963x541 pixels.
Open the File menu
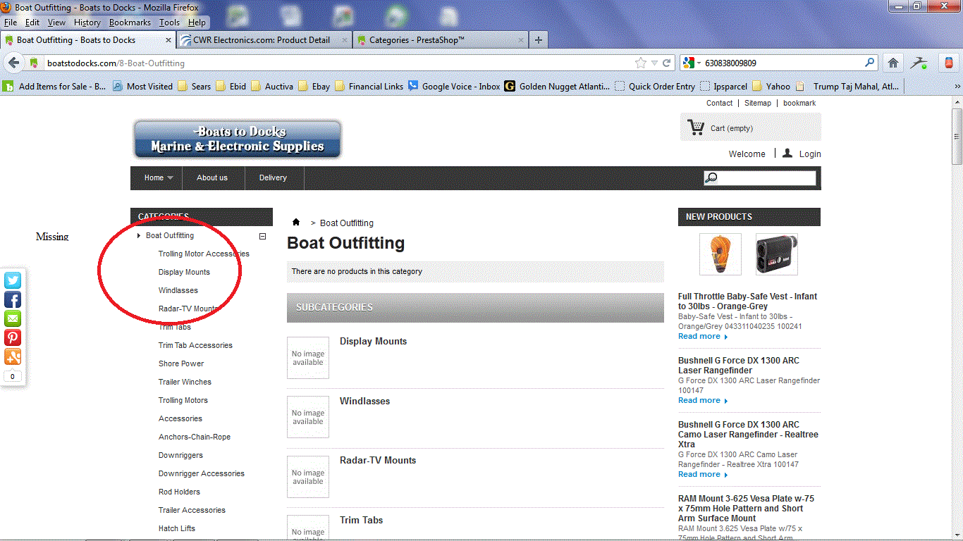pyautogui.click(x=11, y=23)
